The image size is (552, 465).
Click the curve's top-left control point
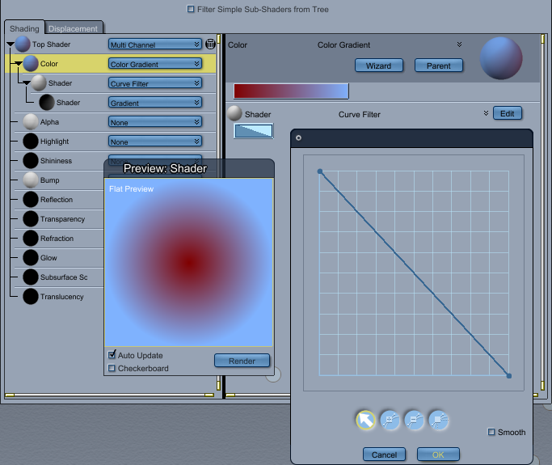tap(320, 171)
